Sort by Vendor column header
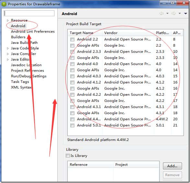 pyautogui.click(x=128, y=33)
